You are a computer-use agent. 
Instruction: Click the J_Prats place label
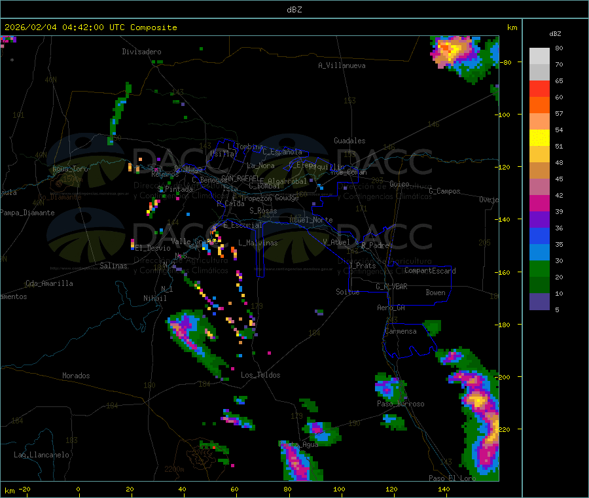(363, 266)
